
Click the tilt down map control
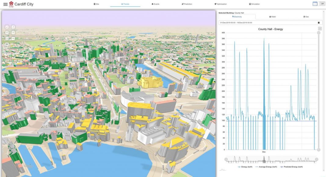coord(7,27)
